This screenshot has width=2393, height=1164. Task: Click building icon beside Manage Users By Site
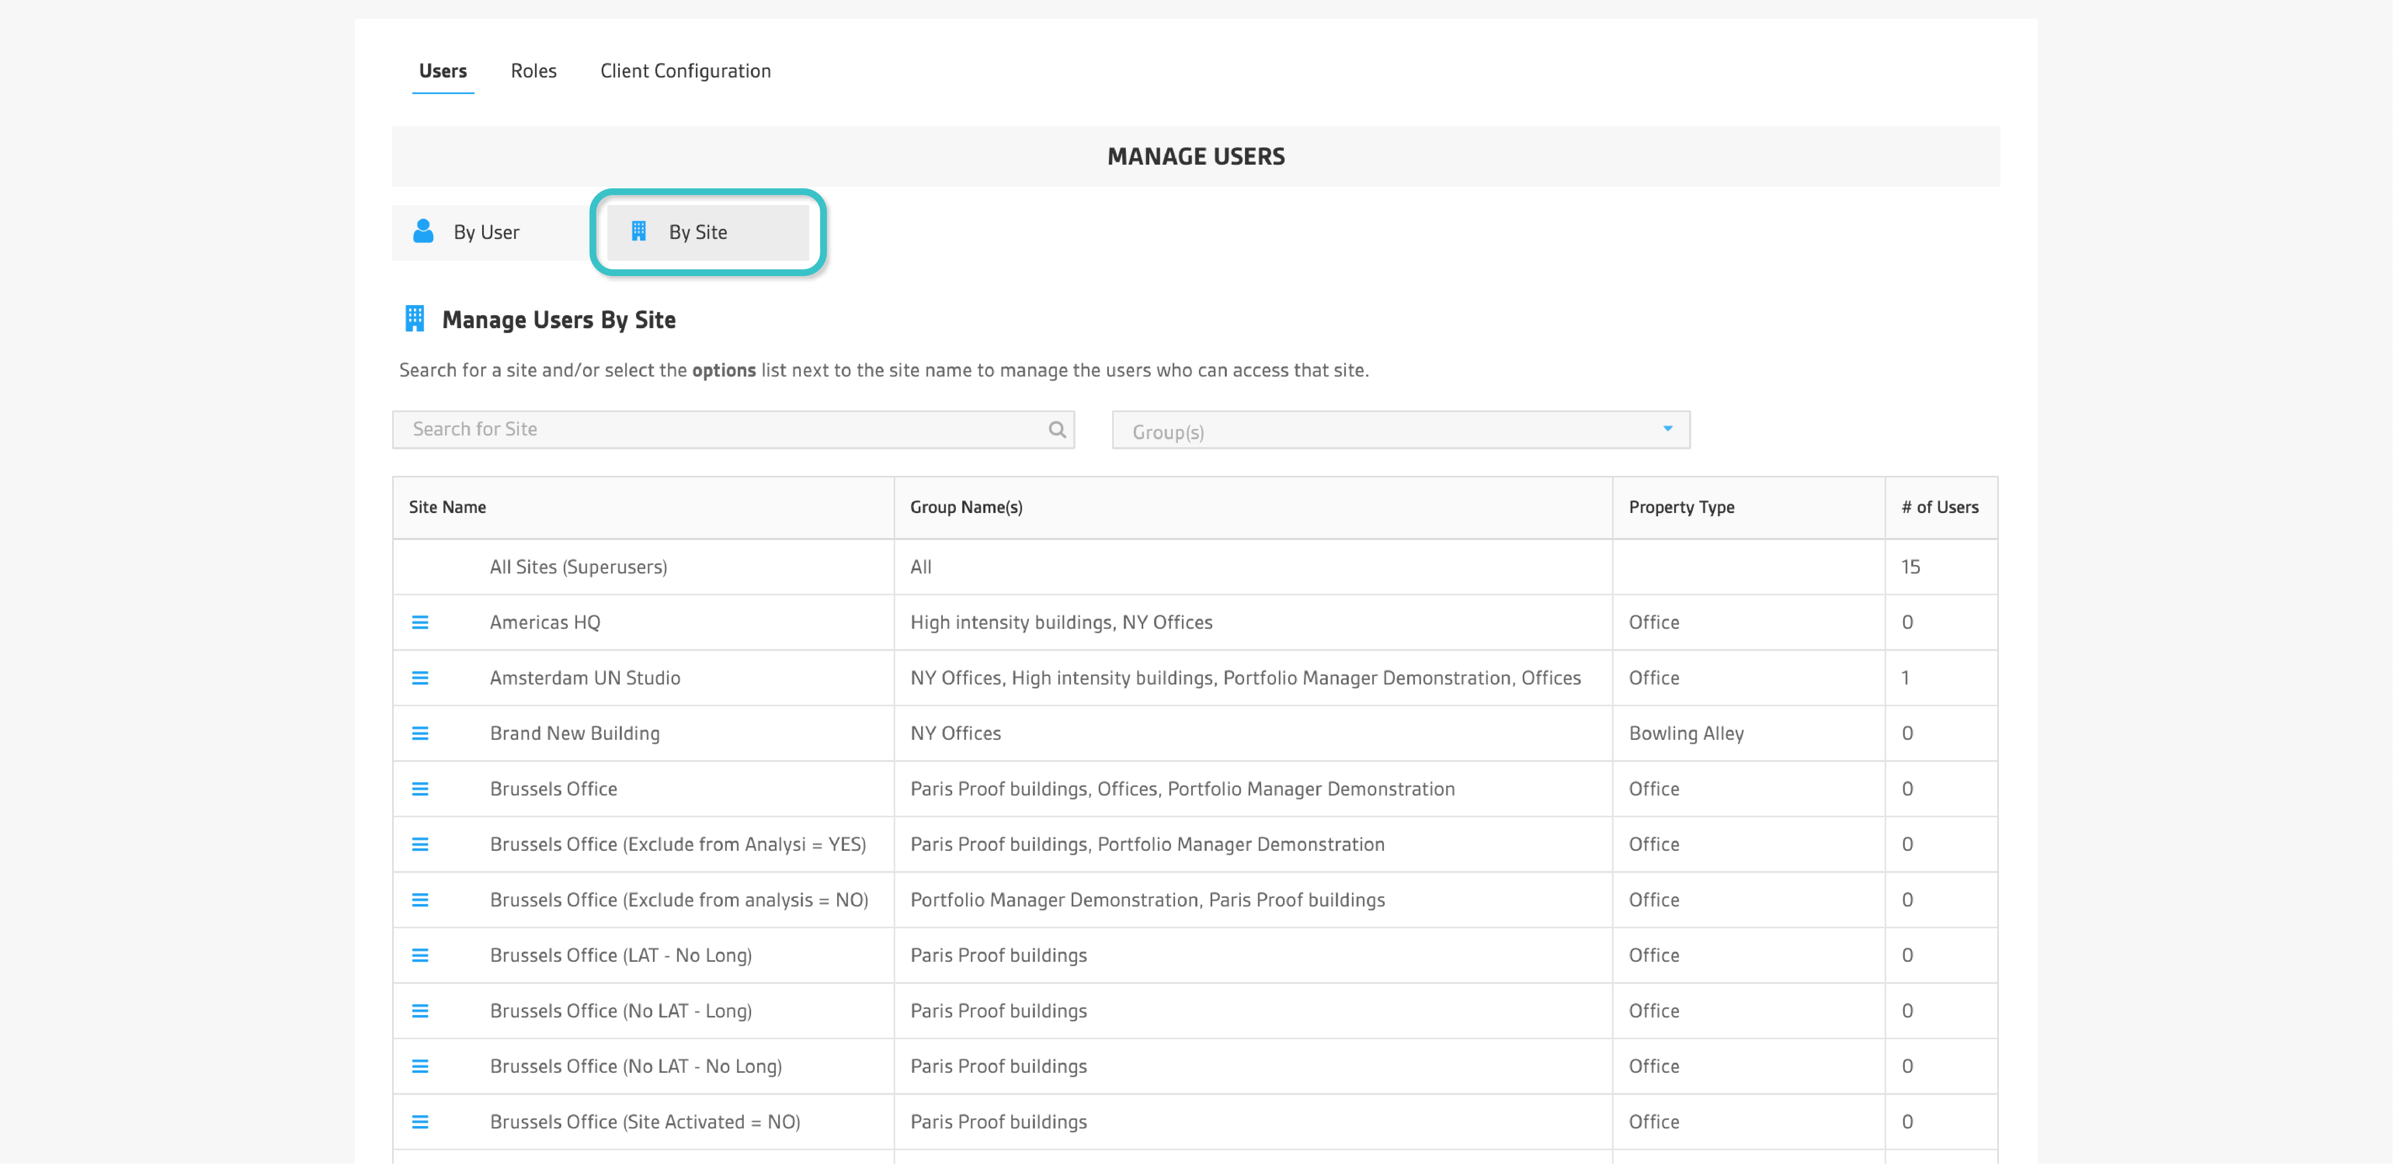tap(414, 318)
